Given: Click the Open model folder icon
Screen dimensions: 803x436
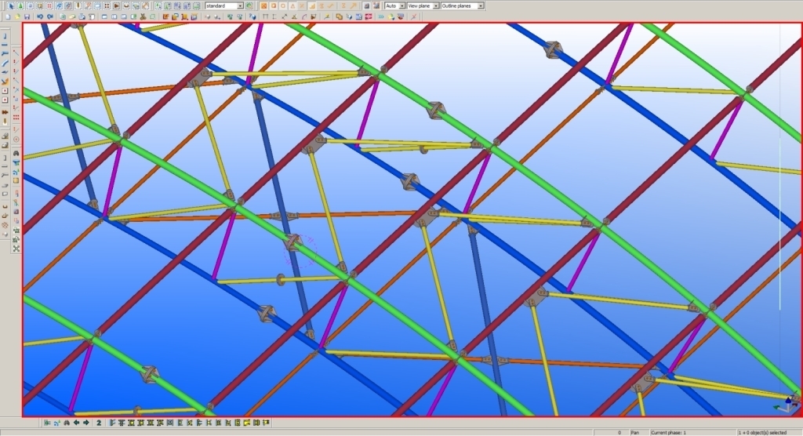Looking at the screenshot, I should 16,16.
